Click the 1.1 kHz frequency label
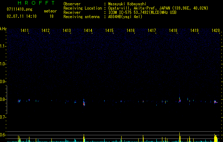This screenshot has height=142, width=223. [x=3, y=46]
